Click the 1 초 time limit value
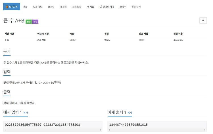213x134 pixels. pyautogui.click(x=7, y=40)
